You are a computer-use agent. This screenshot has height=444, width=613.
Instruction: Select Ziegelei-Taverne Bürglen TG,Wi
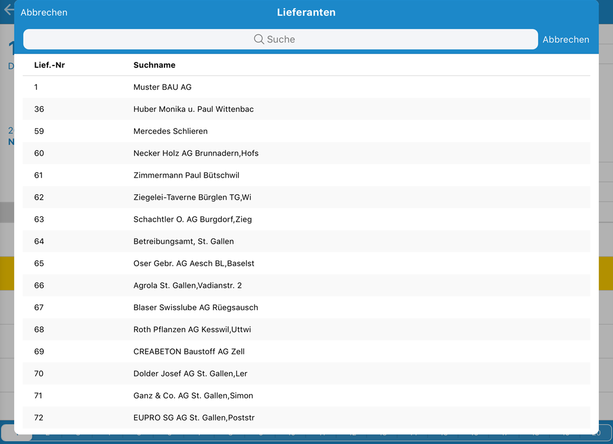[306, 197]
